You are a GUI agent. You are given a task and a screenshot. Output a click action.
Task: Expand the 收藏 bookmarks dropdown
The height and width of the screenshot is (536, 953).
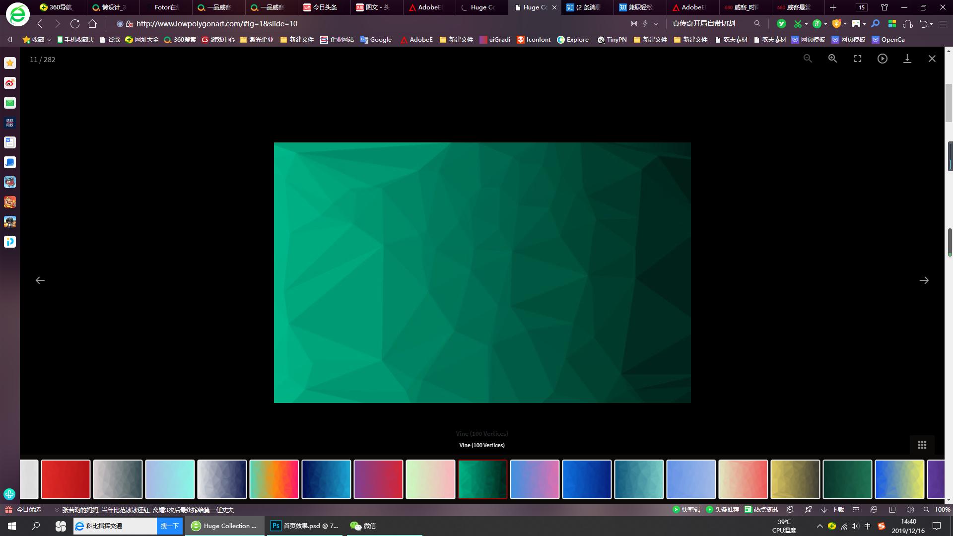click(x=49, y=40)
